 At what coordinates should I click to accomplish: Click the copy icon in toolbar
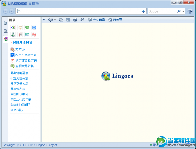61,20
